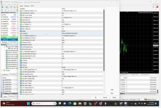The height and width of the screenshot is (108, 161).
Task: Expand the Scripts folder in Navigator
Action: pyautogui.click(x=2, y=70)
